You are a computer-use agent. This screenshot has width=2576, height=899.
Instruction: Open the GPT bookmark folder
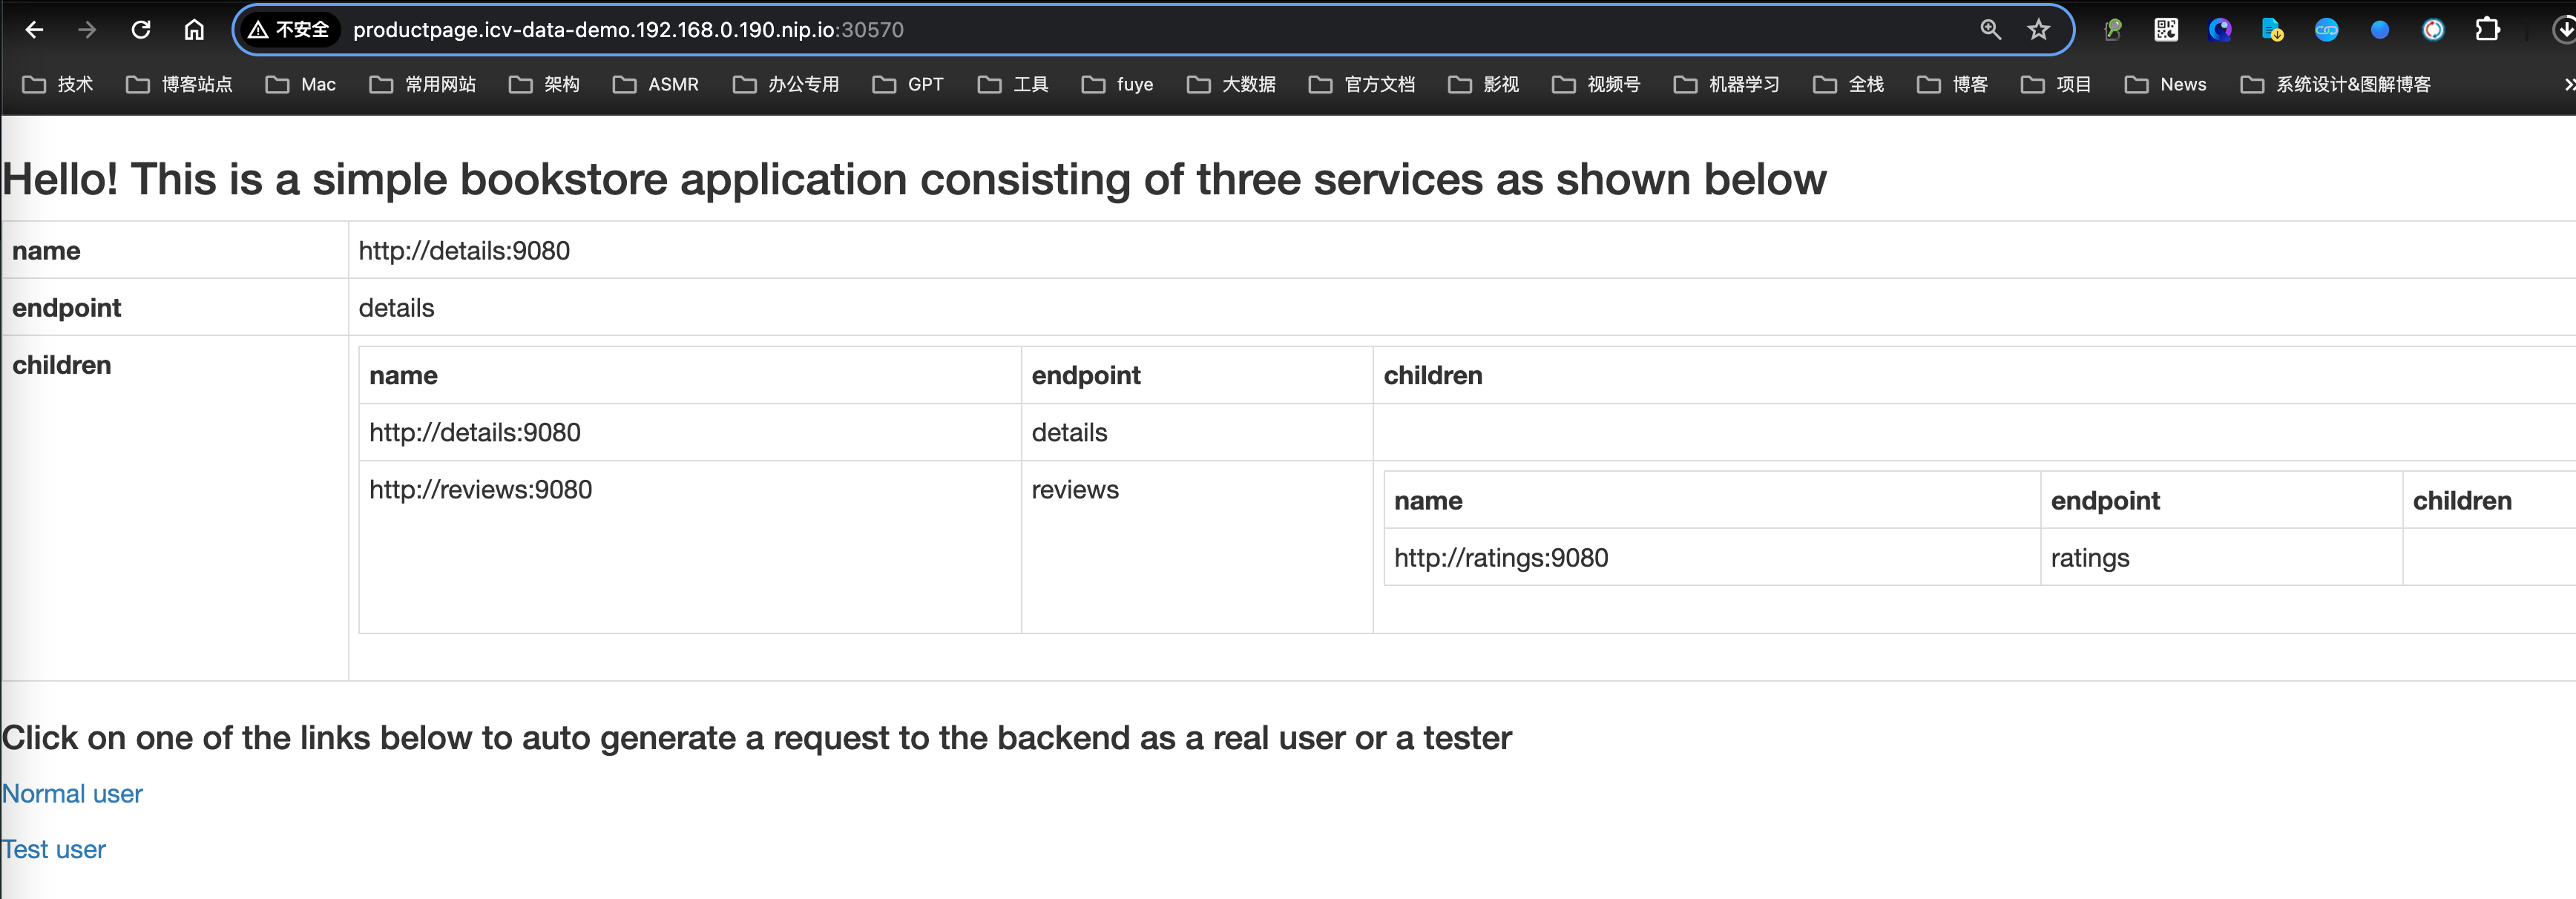pos(908,85)
